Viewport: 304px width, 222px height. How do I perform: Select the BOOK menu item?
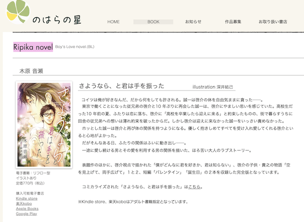pyautogui.click(x=153, y=22)
